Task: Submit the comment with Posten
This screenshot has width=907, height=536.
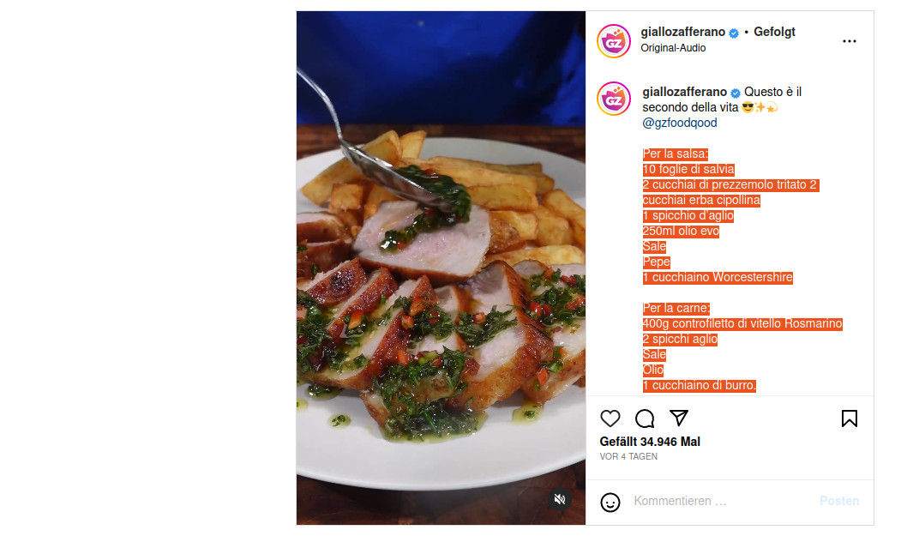Action: coord(839,502)
